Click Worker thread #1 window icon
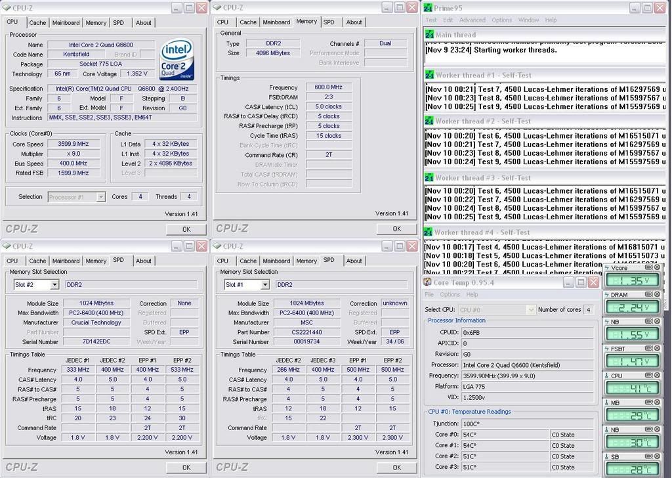Image resolution: width=672 pixels, height=478 pixels. point(429,75)
